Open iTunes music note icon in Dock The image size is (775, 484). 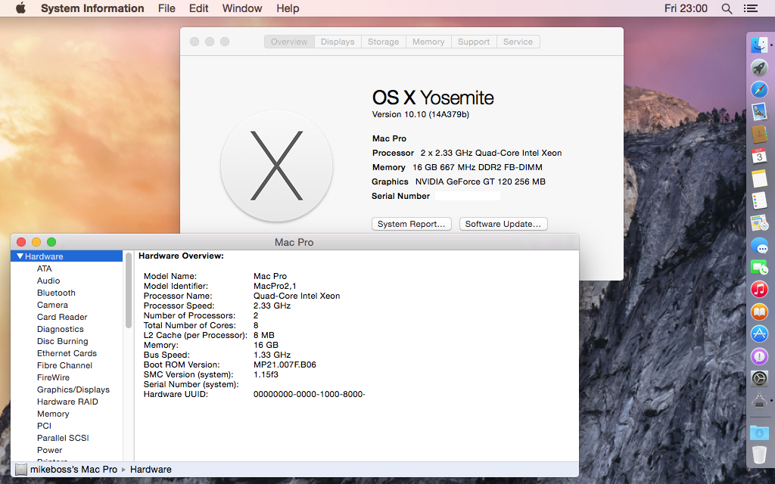[759, 290]
